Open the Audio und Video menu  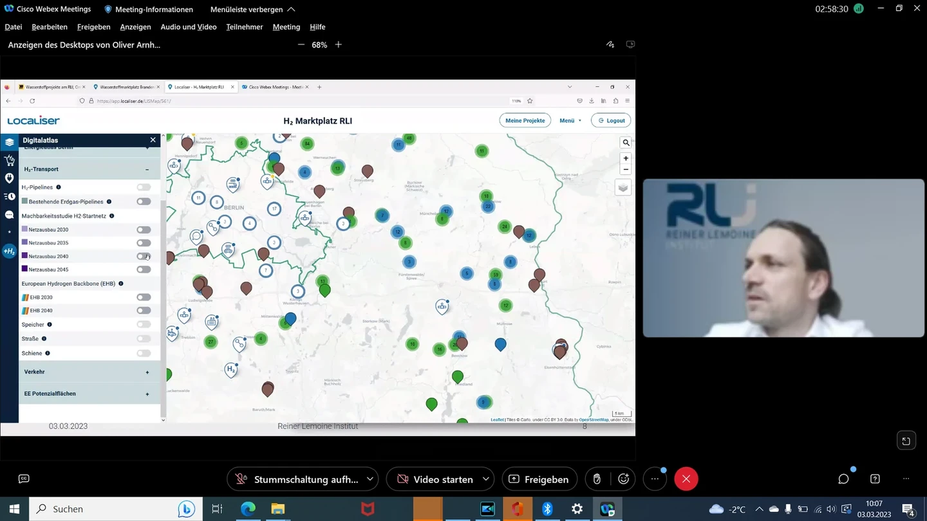[189, 27]
